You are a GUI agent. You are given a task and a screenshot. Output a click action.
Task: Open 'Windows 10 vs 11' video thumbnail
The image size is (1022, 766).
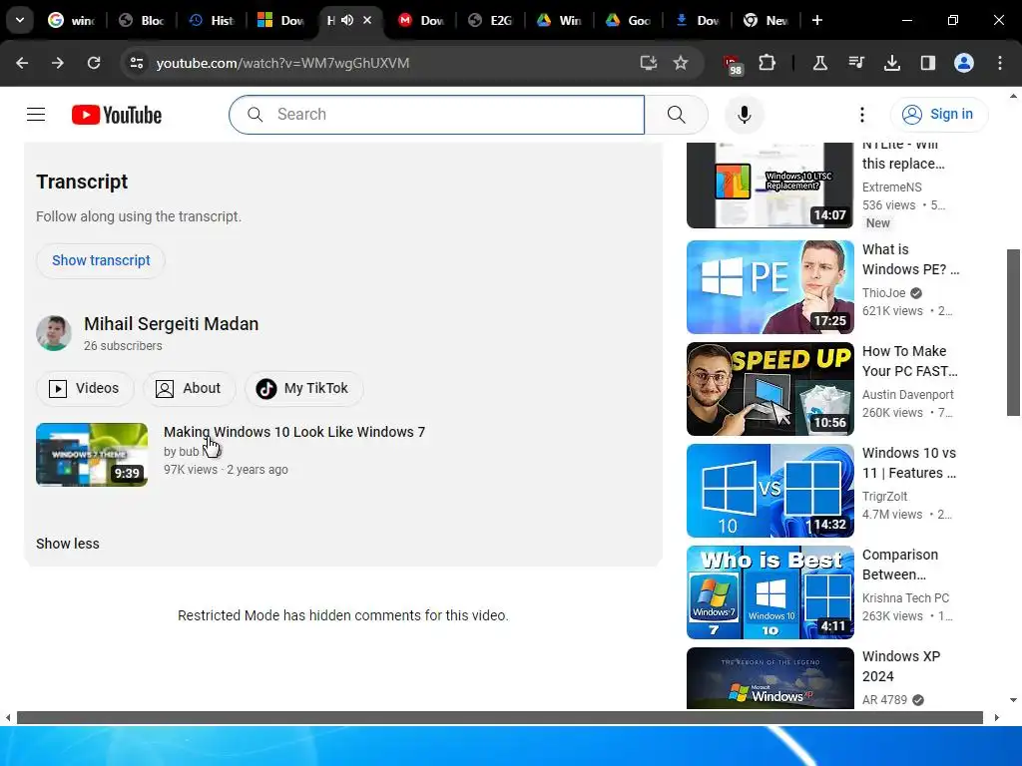point(769,491)
